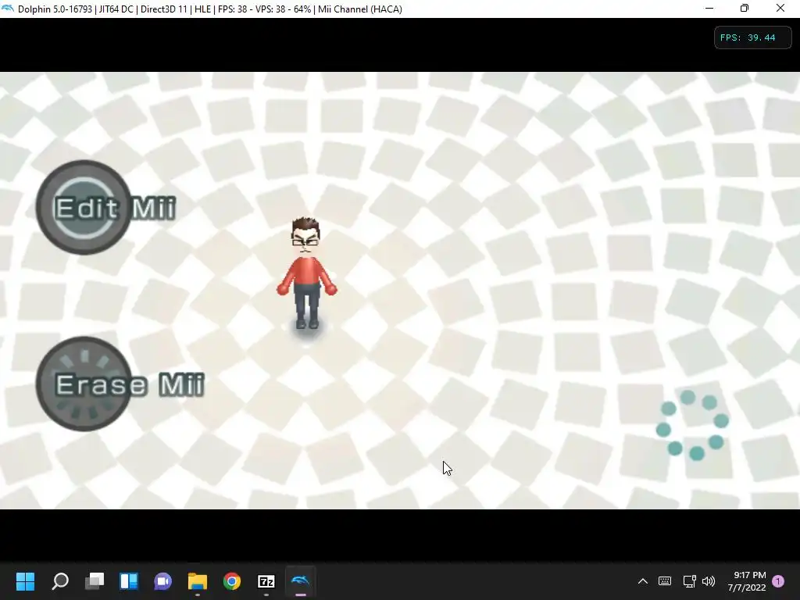This screenshot has width=800, height=600.
Task: Open network status tray icon
Action: click(x=689, y=581)
